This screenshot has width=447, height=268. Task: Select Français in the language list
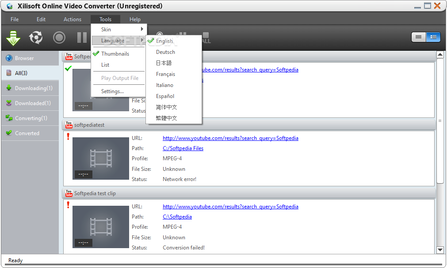174,74
